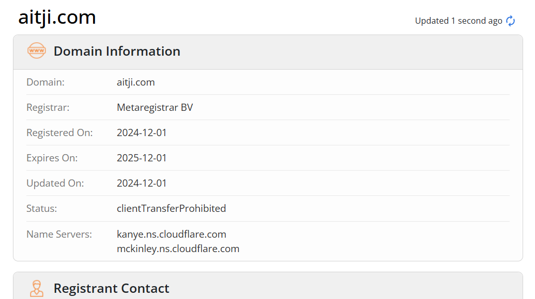Select the aitji.com domain value
Screen dimensions: 535x299
136,82
